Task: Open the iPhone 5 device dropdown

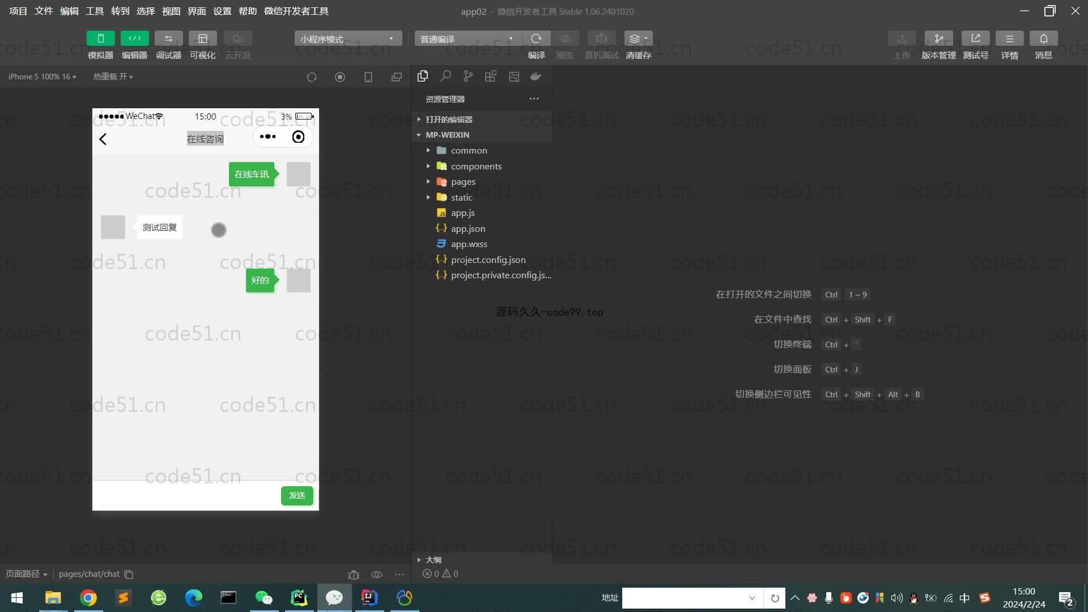Action: 42,76
